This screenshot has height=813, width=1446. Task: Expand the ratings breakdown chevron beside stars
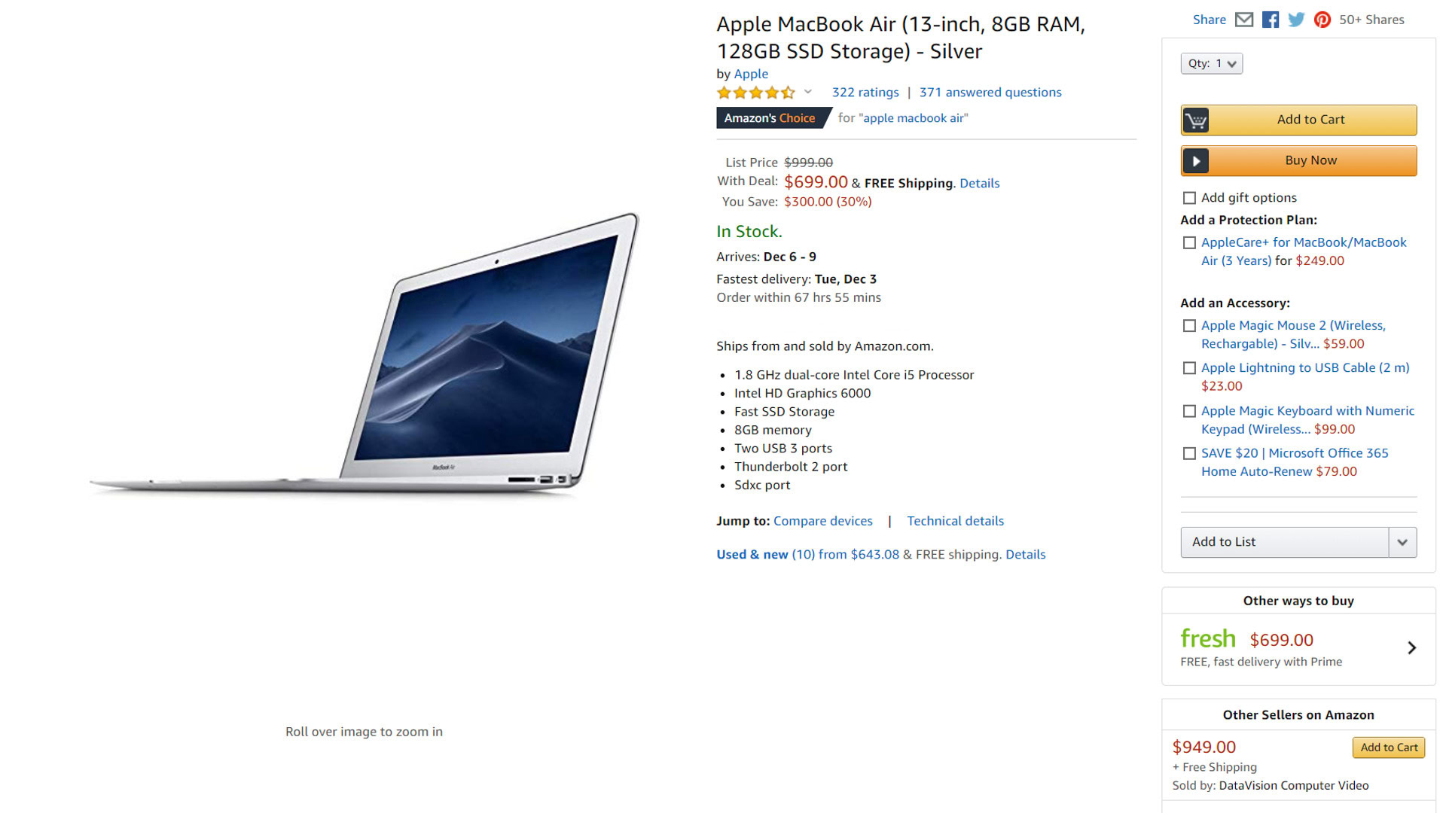(x=808, y=92)
